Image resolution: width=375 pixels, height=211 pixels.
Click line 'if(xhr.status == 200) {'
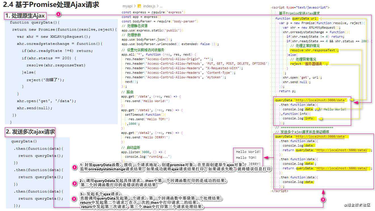[x=49, y=58]
